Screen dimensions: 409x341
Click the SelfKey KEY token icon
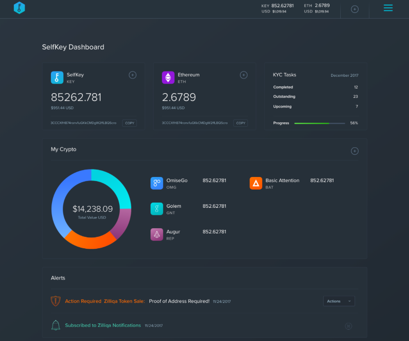[57, 77]
